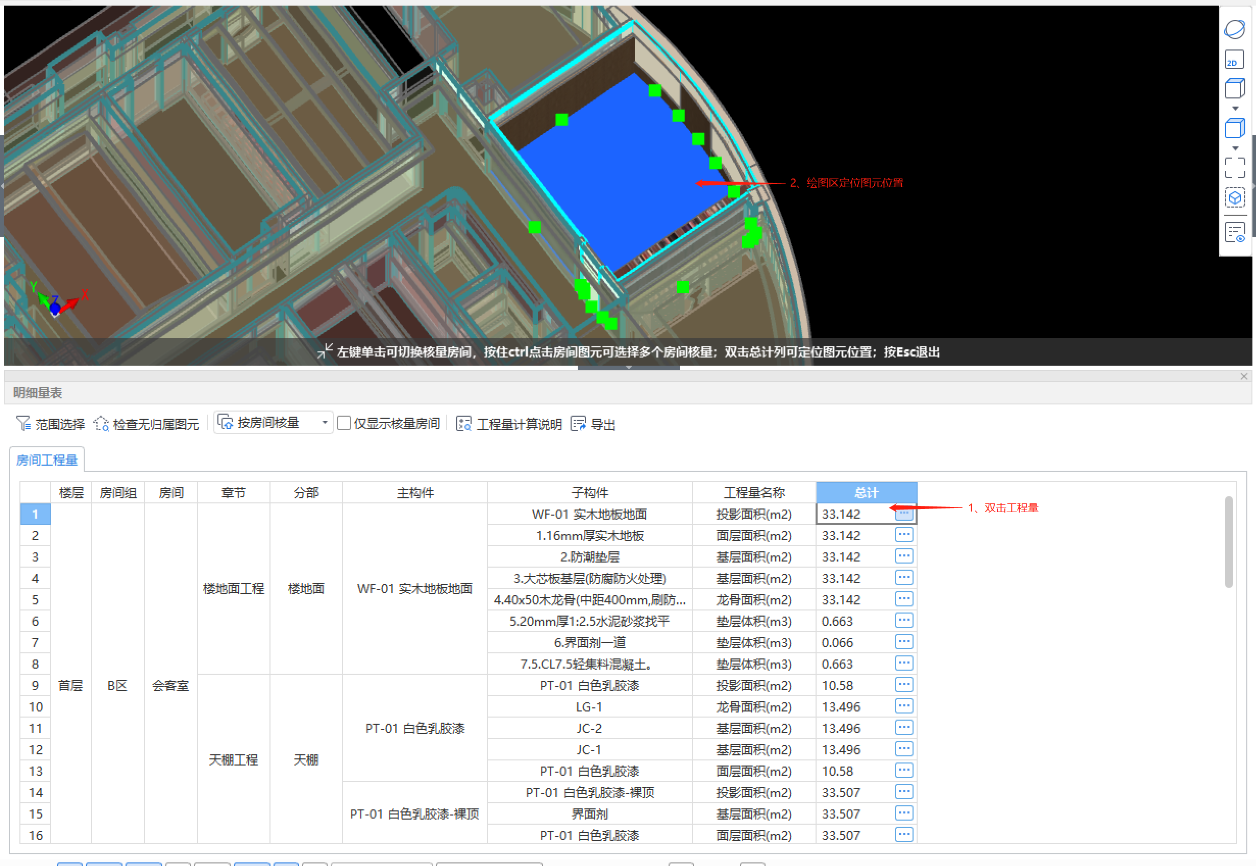Screen dimensions: 1256x866
Task: Open details button for 界面剂 row 15
Action: click(x=904, y=813)
